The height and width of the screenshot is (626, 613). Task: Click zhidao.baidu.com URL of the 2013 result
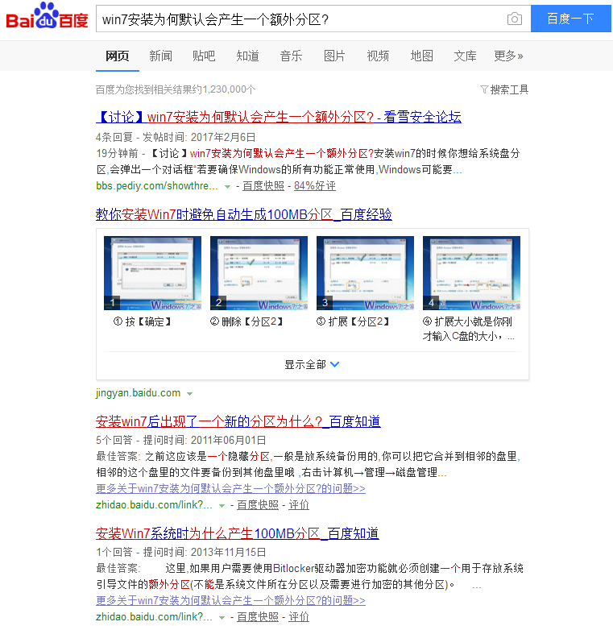[154, 617]
